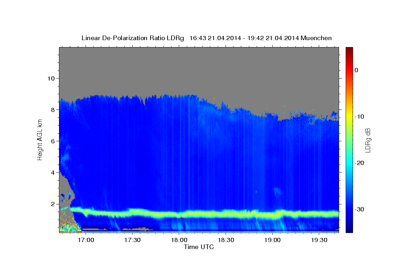Click the height tick label '10'
Viewport: 419px width, 279px height.
click(51, 78)
